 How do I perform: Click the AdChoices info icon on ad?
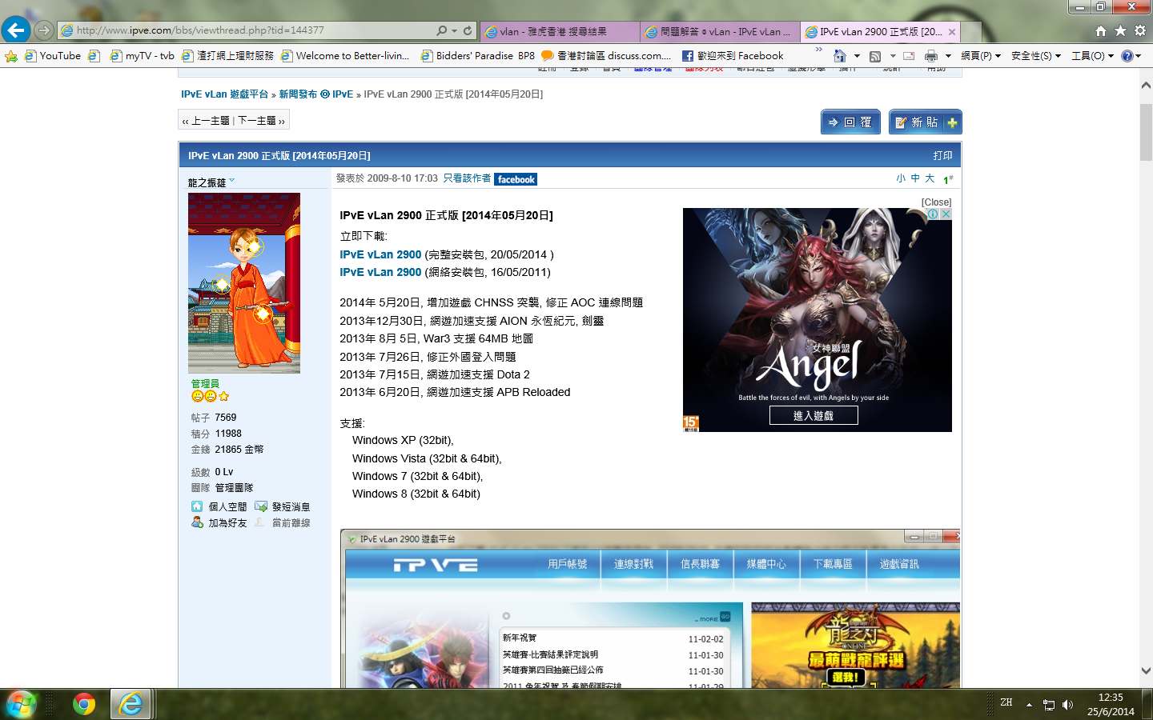pyautogui.click(x=933, y=214)
